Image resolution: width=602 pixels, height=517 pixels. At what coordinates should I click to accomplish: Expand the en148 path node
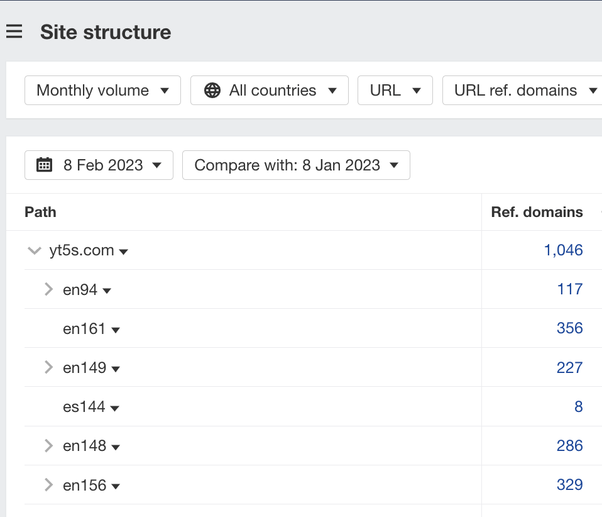pyautogui.click(x=48, y=446)
